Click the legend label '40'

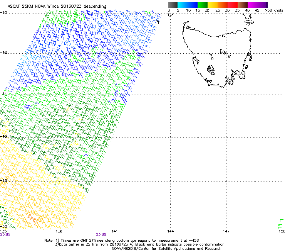pos(247,10)
